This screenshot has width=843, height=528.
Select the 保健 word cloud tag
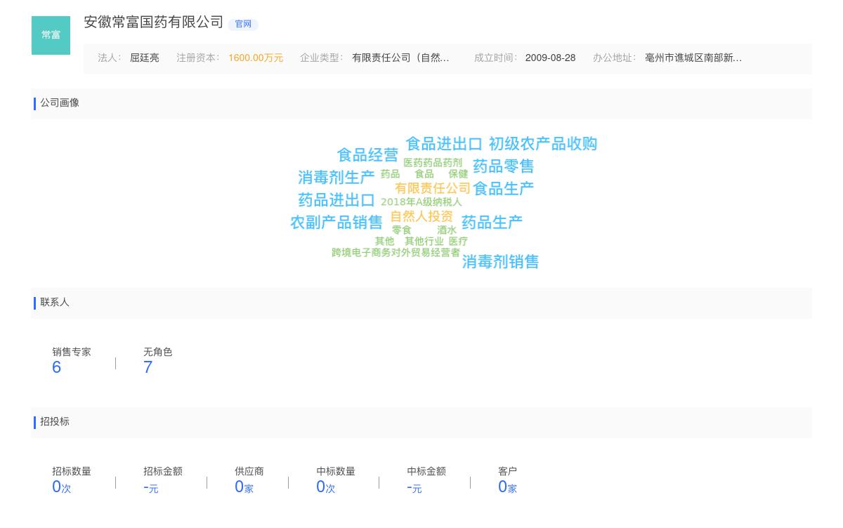(x=458, y=173)
